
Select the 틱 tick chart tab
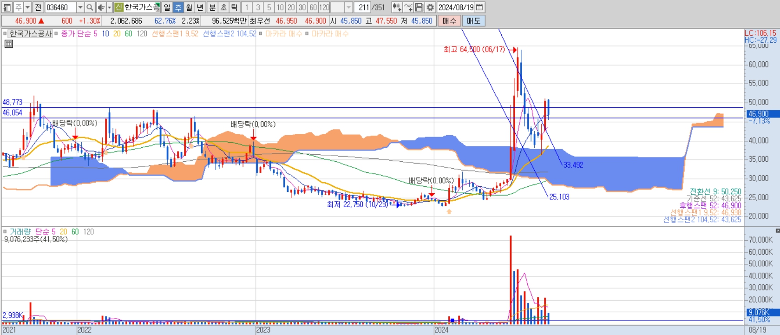235,7
